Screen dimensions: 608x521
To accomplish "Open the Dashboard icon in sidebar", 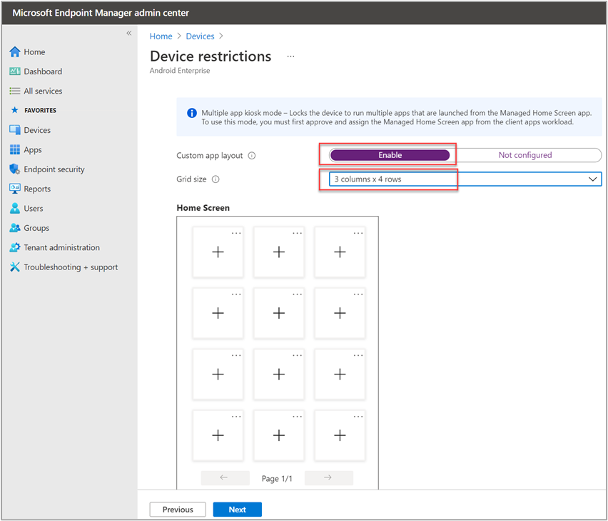I will pyautogui.click(x=15, y=71).
